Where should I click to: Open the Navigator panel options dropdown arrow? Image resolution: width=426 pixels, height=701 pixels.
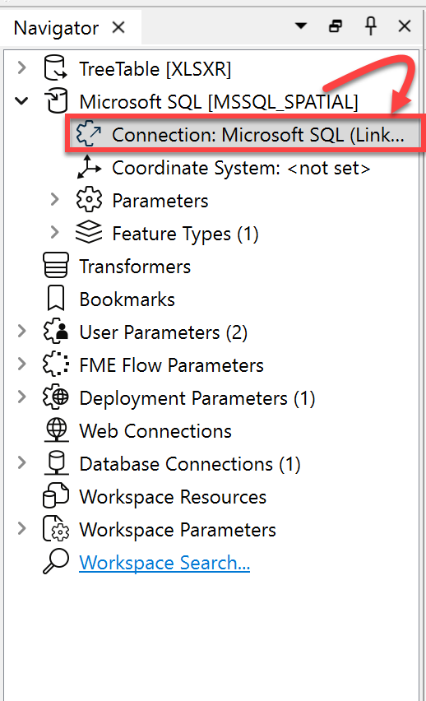coord(301,26)
